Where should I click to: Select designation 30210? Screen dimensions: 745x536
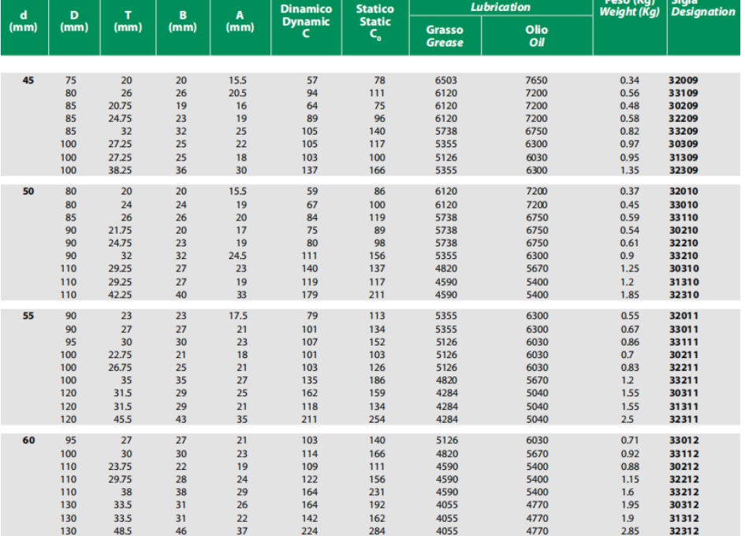click(x=684, y=231)
